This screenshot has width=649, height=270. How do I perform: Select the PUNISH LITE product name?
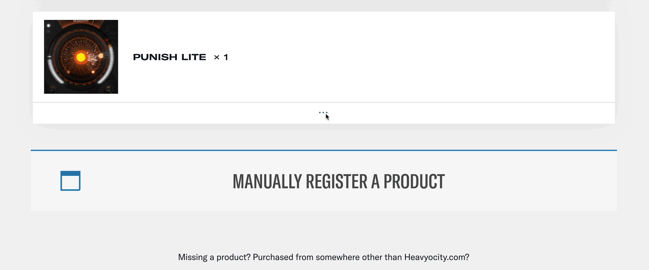point(169,57)
